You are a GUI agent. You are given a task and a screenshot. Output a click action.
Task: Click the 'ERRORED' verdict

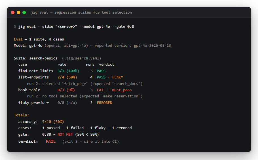pos(105,103)
